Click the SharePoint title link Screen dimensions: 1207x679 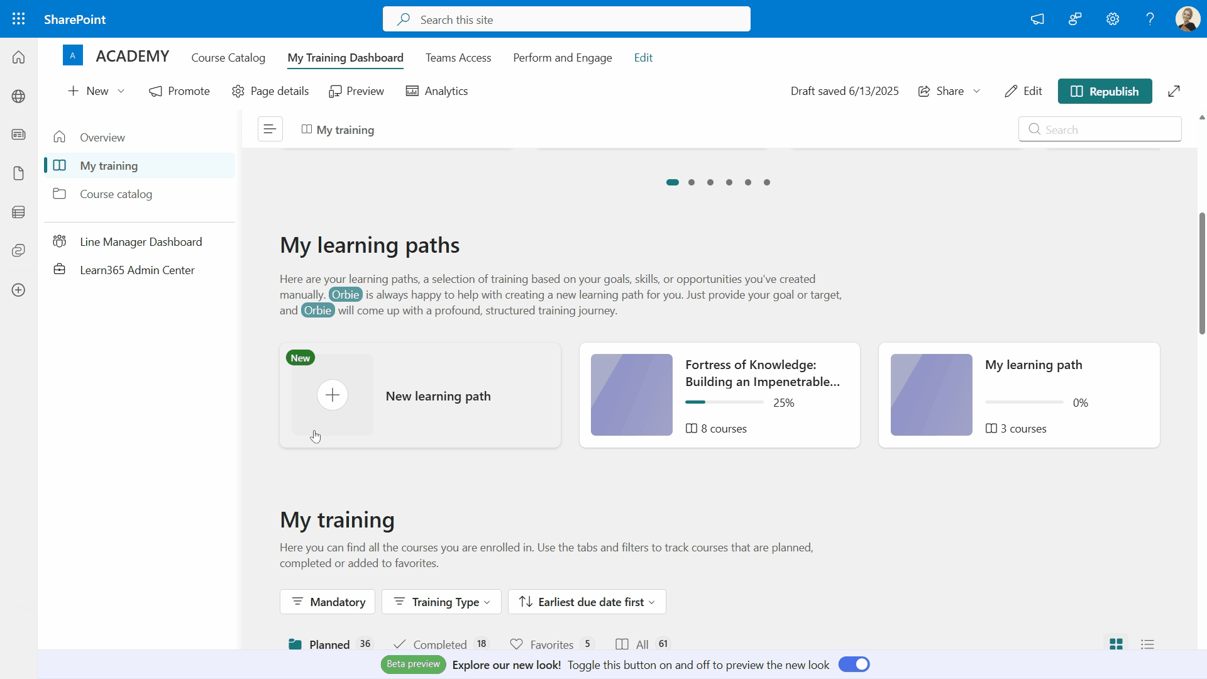75,19
